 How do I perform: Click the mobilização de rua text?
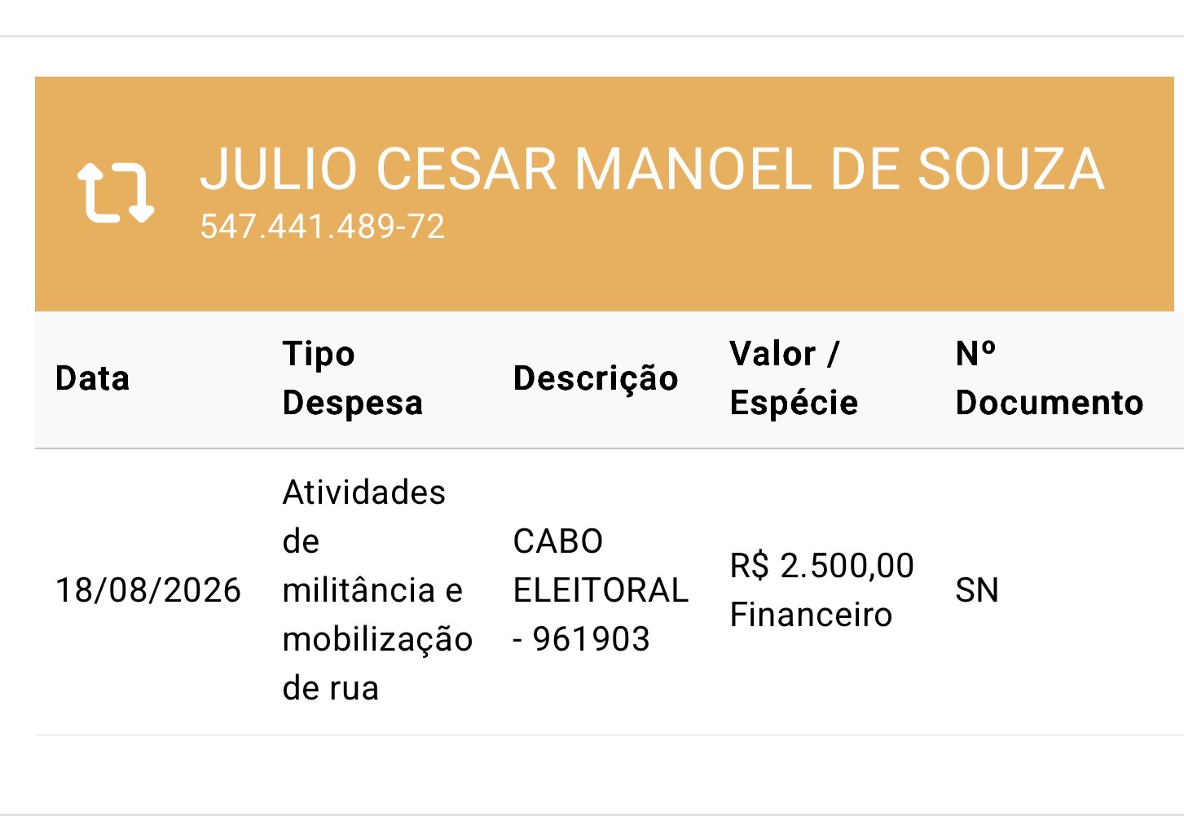click(x=377, y=664)
